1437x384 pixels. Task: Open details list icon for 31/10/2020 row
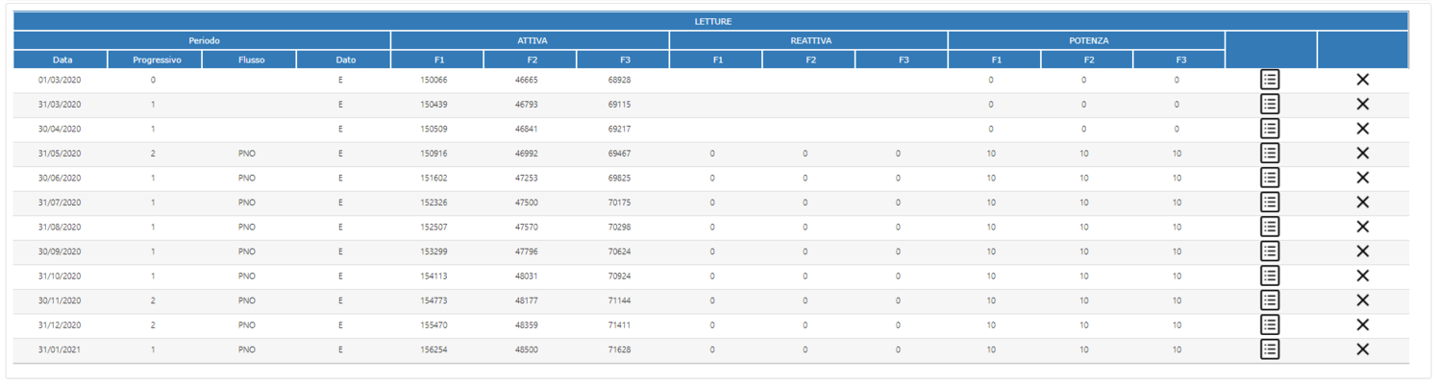1270,276
